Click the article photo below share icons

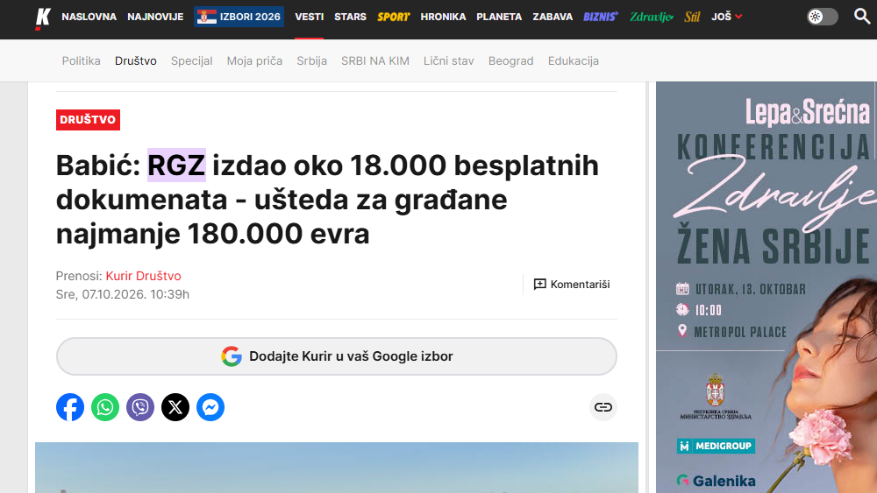click(337, 468)
